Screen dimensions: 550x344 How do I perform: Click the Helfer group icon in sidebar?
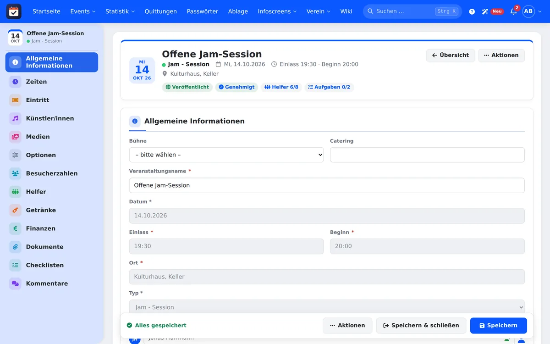point(16,192)
